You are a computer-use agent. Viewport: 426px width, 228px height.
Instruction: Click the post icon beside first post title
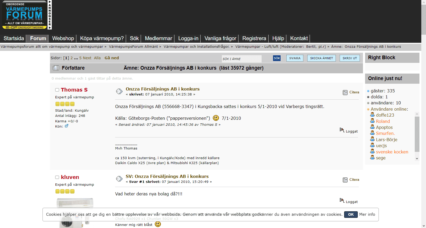(119, 91)
